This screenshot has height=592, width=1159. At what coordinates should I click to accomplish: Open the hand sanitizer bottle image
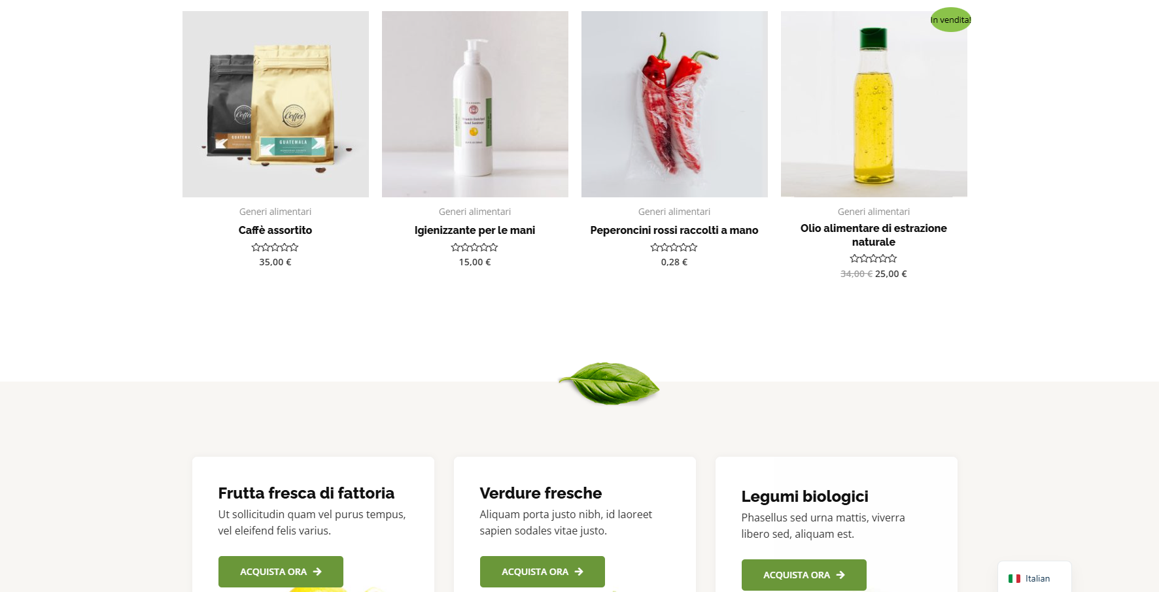(475, 104)
